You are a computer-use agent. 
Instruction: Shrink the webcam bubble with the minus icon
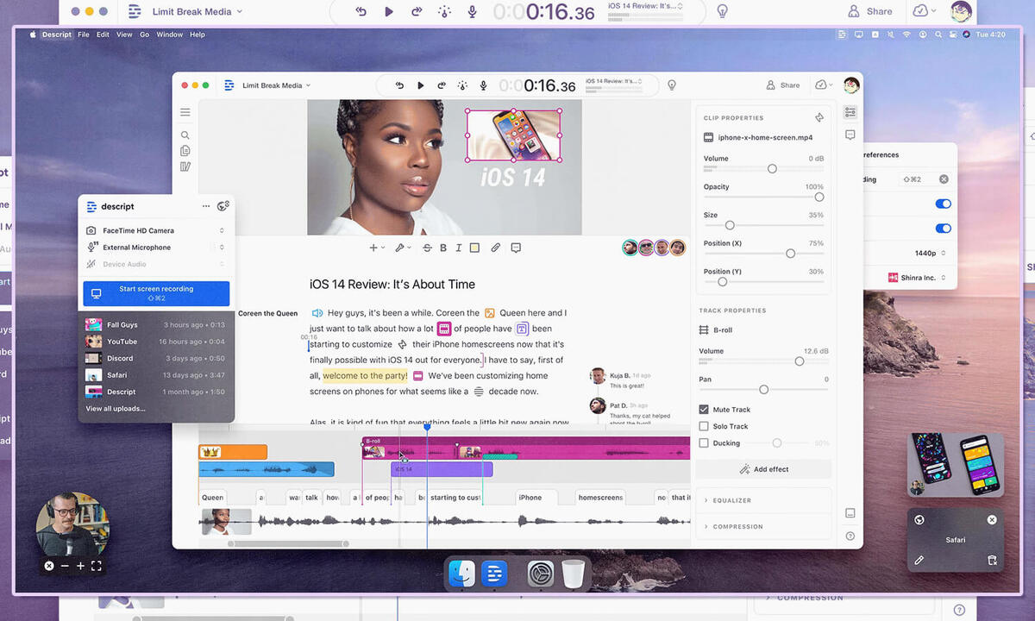(x=65, y=566)
